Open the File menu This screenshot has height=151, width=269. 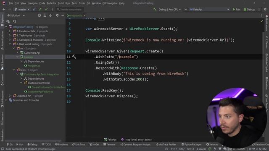click(11, 3)
